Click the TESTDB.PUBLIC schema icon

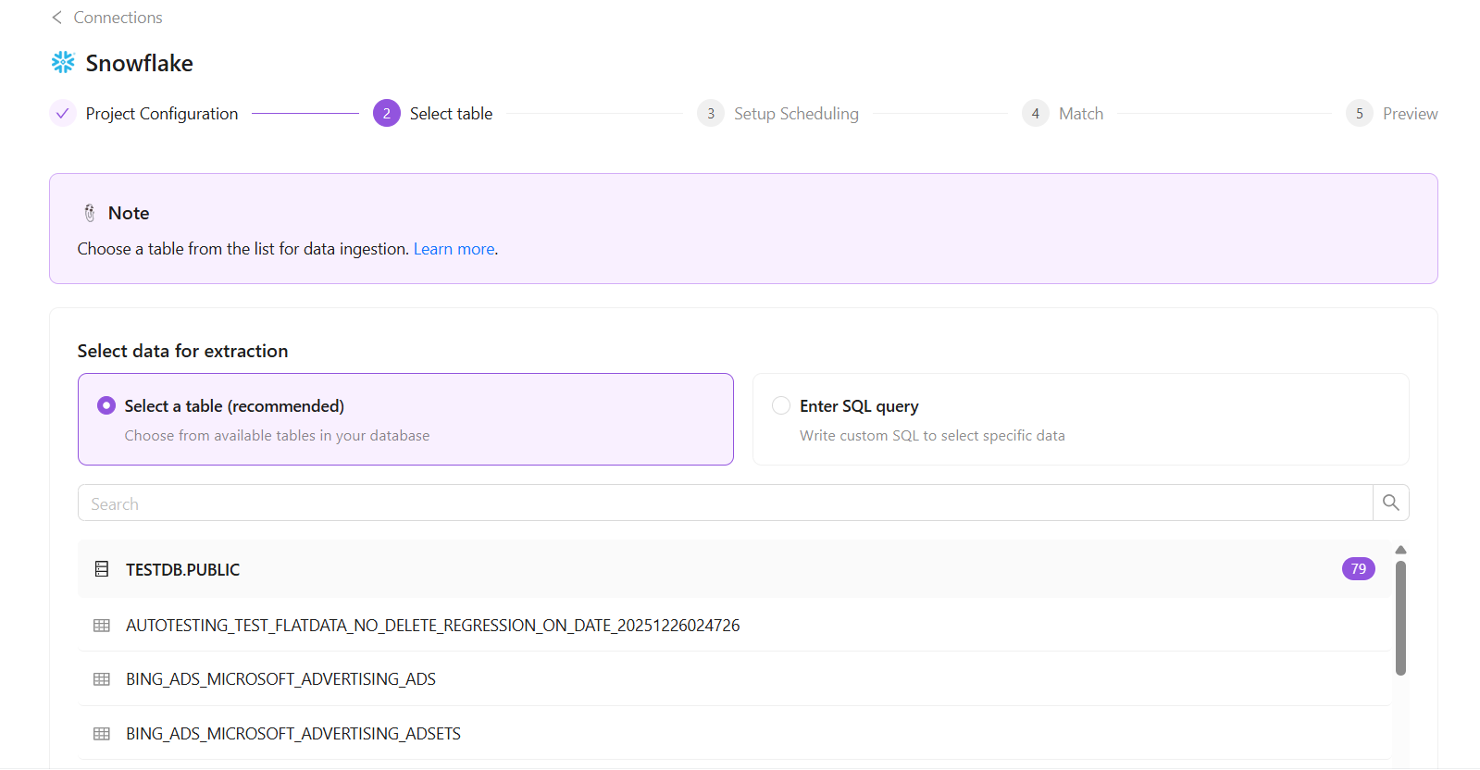(x=102, y=569)
